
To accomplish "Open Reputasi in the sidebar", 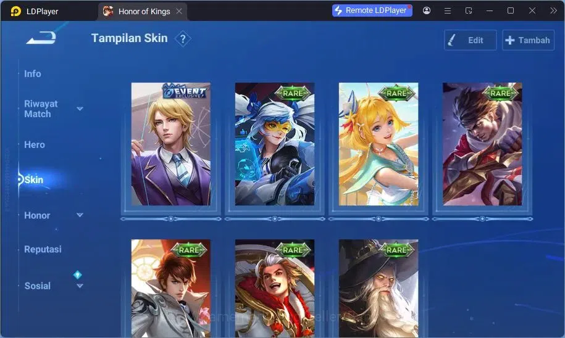I will click(43, 249).
